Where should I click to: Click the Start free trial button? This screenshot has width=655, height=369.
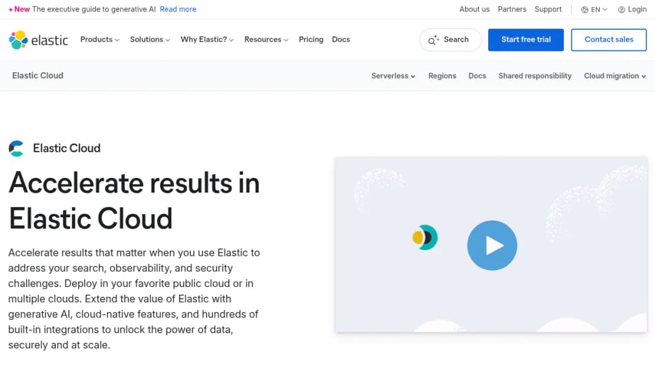[x=526, y=39]
